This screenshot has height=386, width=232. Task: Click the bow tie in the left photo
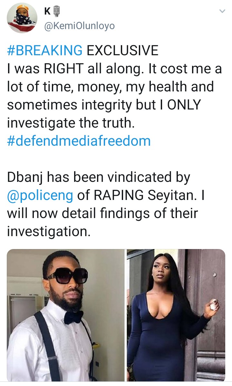(73, 317)
